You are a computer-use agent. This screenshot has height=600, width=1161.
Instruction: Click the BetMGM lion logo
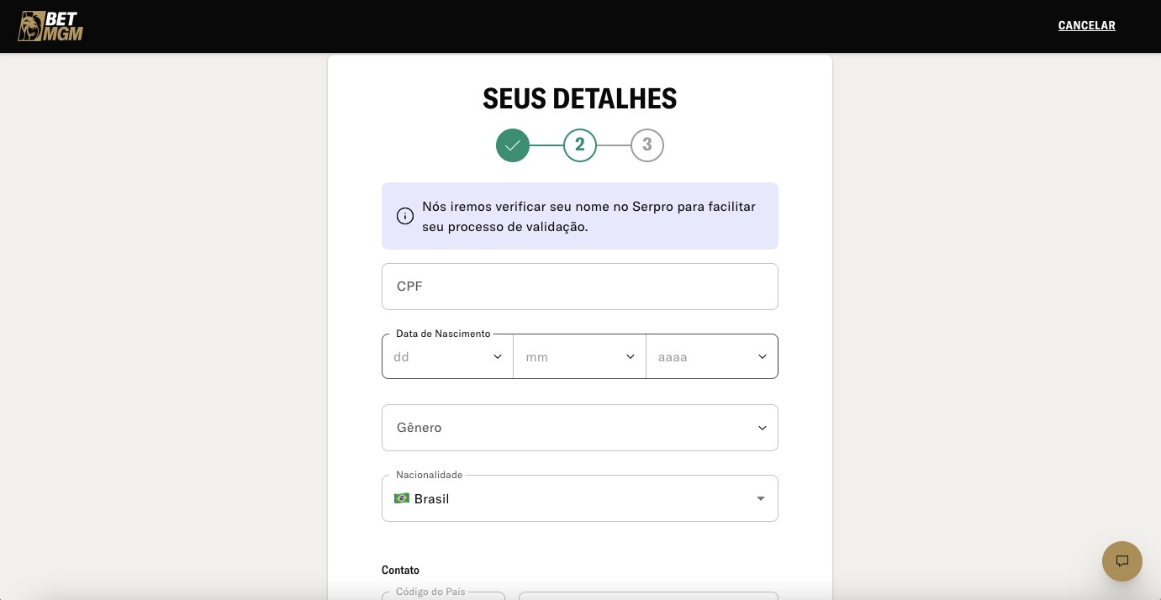[50, 26]
